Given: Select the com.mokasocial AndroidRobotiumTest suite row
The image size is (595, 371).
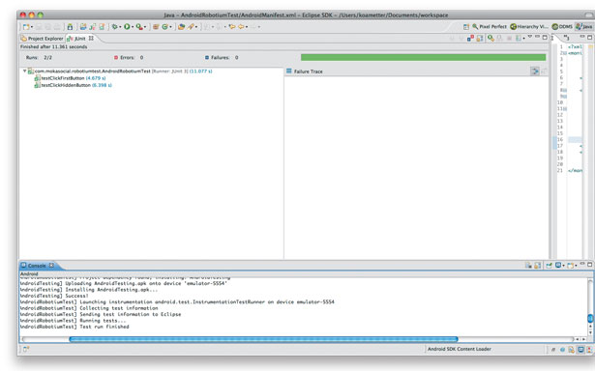Looking at the screenshot, I should point(120,71).
